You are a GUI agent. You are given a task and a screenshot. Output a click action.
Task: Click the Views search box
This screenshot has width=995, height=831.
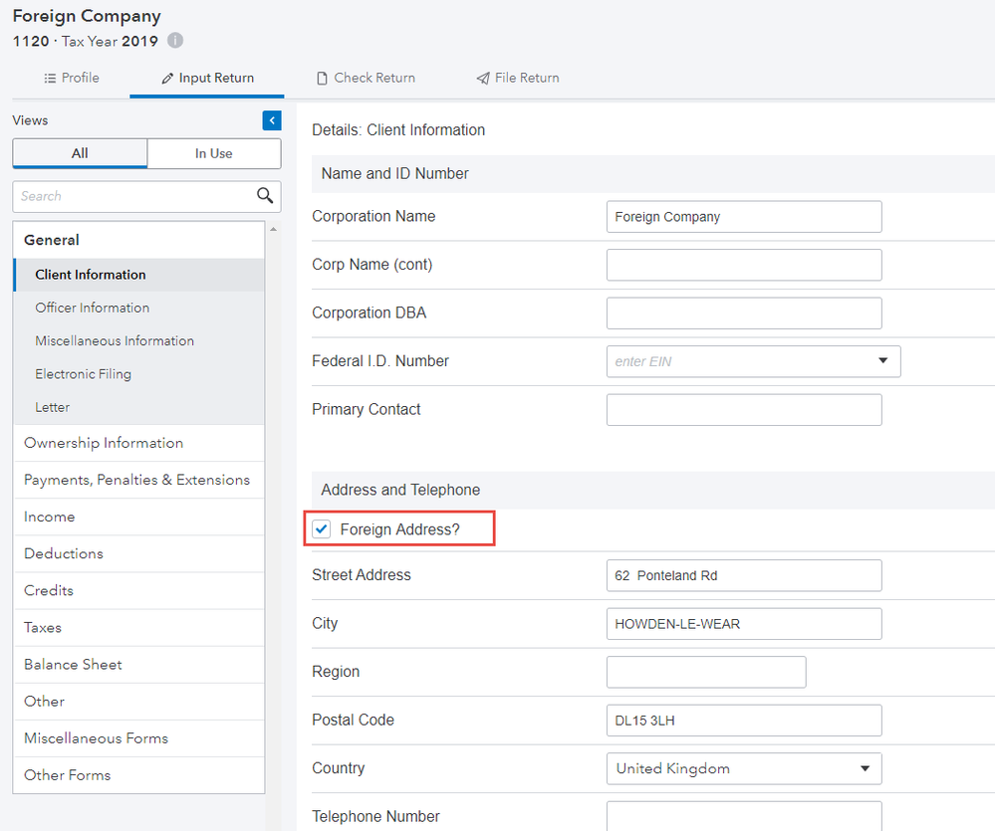tap(133, 196)
